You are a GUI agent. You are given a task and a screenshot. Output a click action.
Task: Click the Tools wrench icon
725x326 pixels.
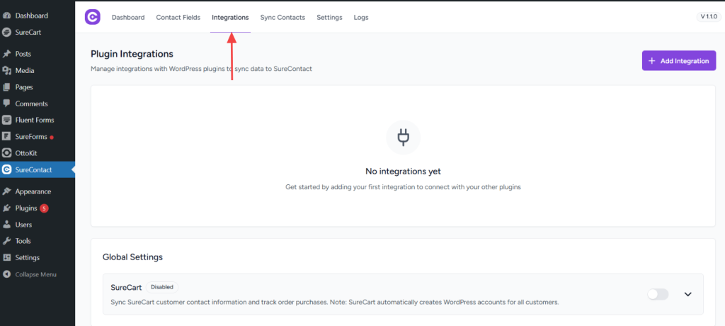tap(7, 241)
